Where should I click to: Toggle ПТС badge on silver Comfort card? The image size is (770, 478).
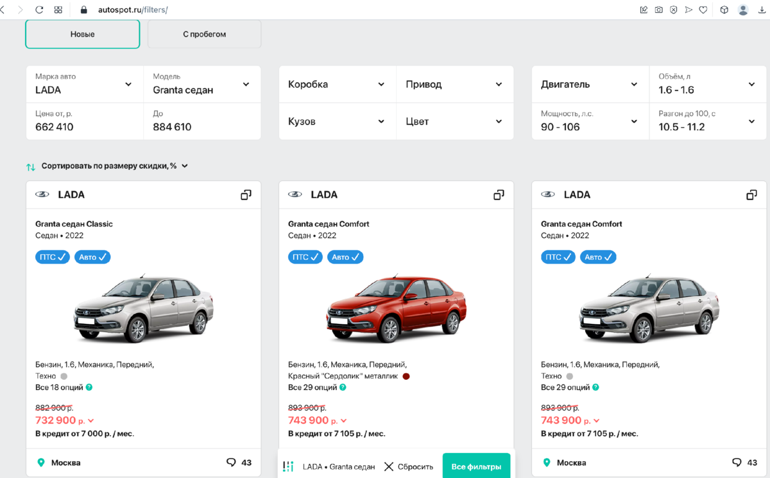(558, 257)
